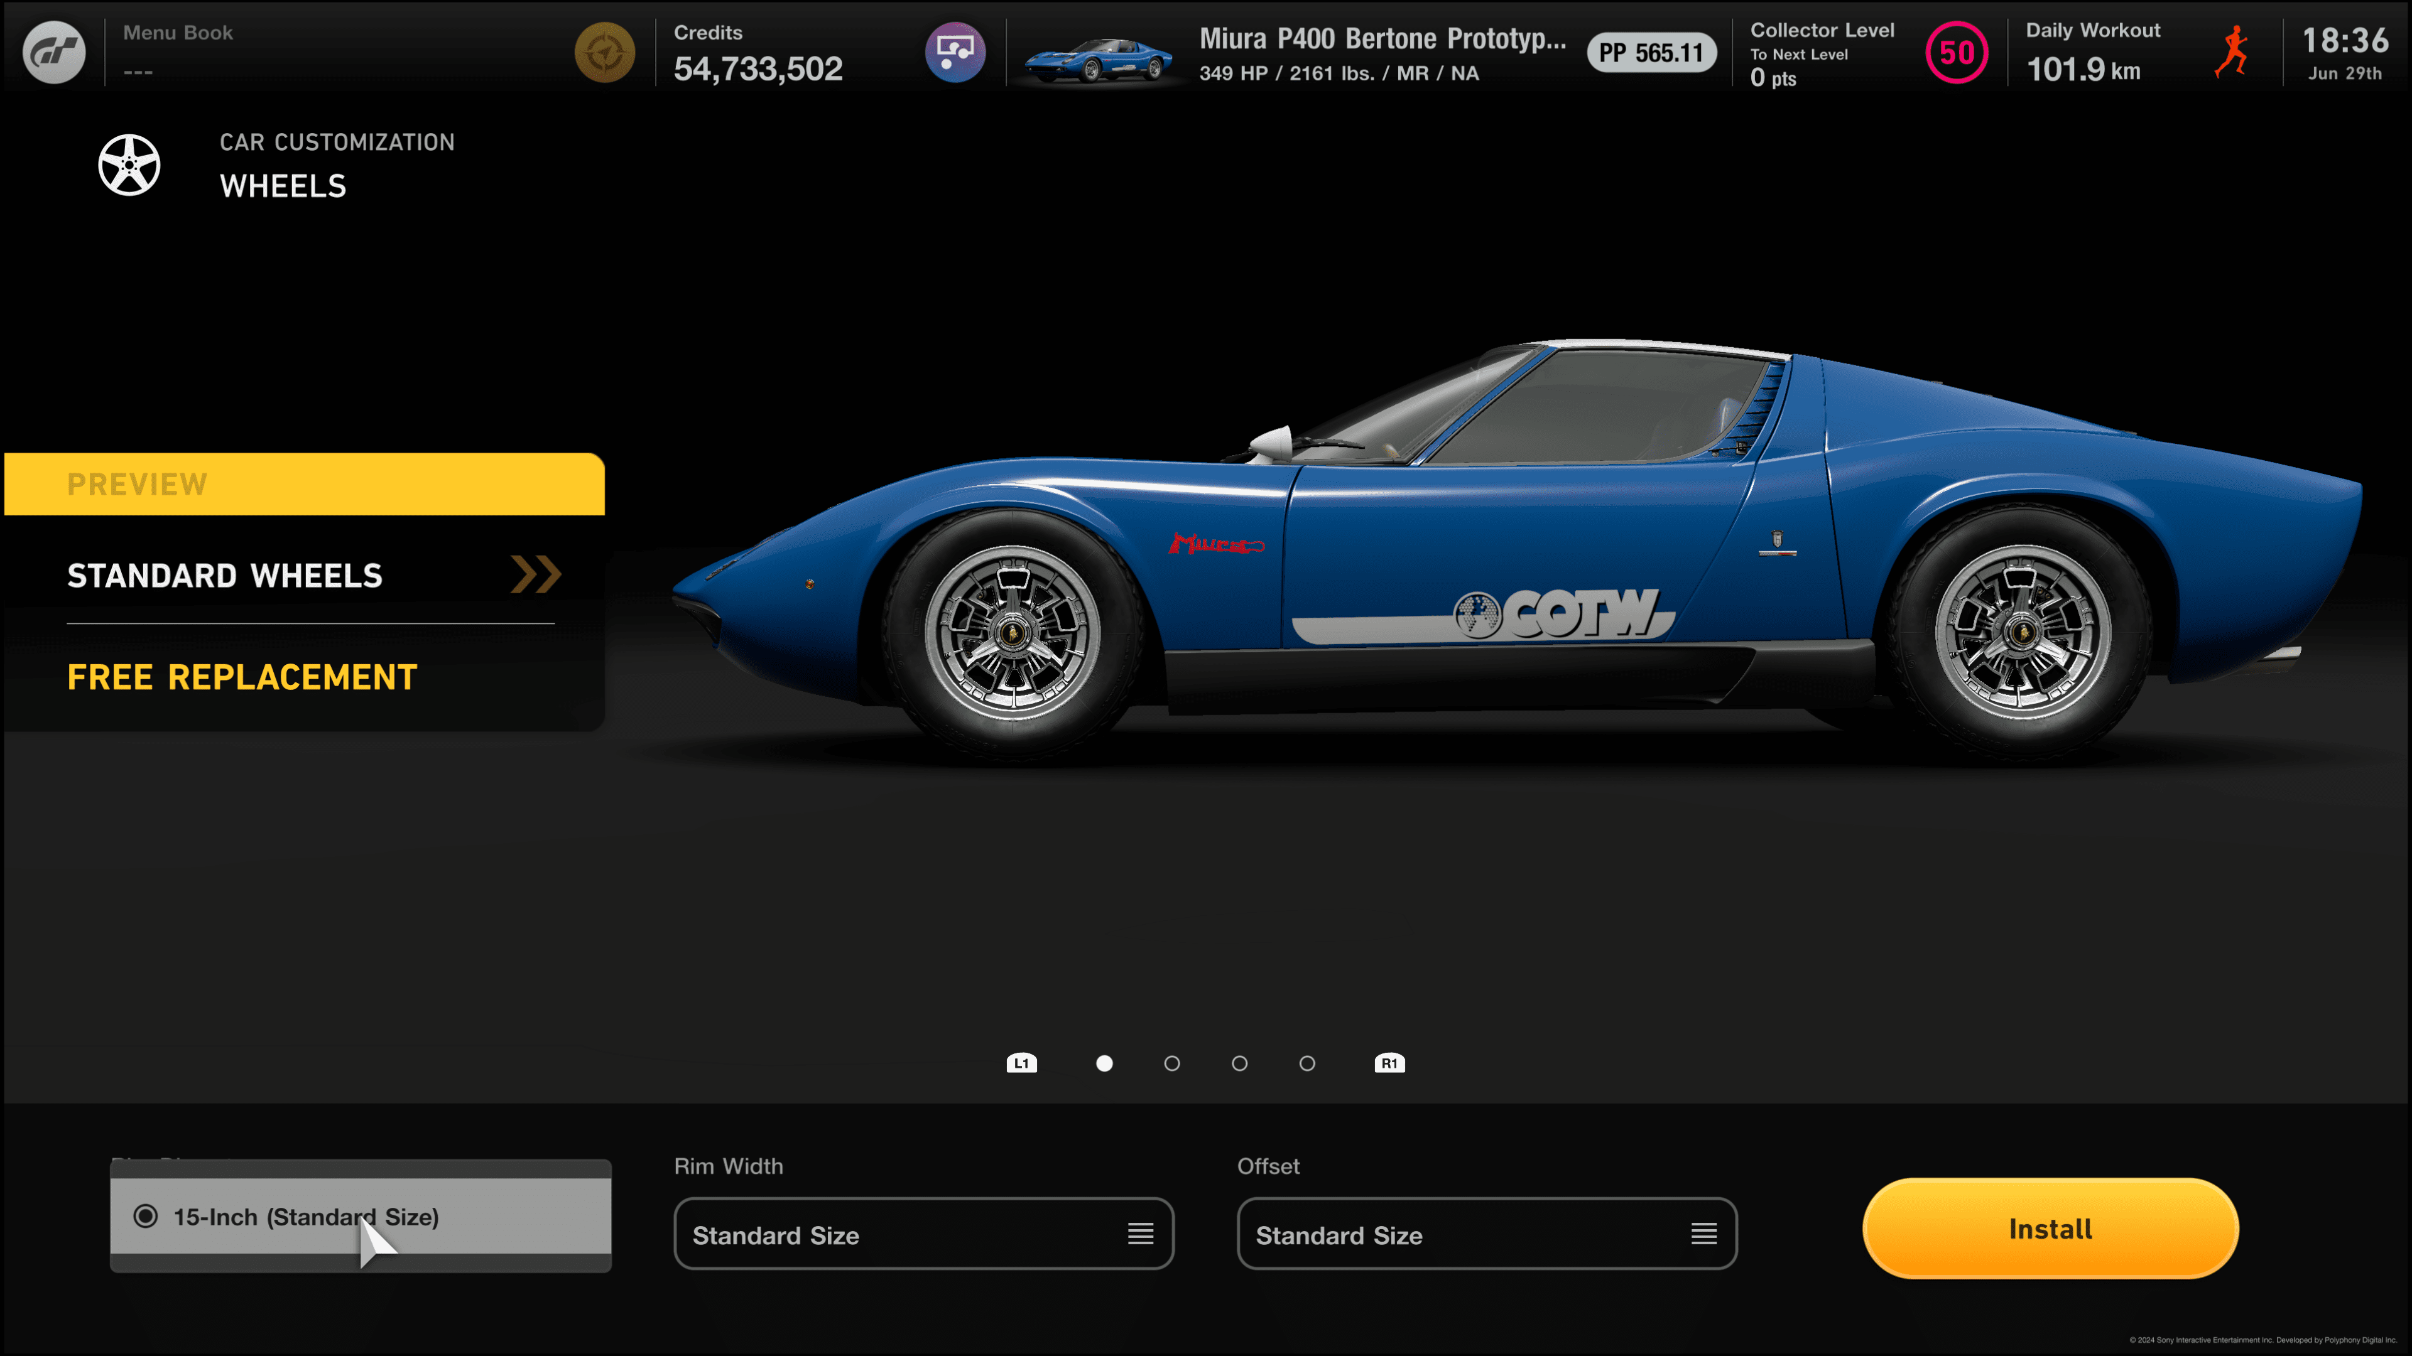This screenshot has height=1356, width=2412.
Task: Click the L1 previous view button
Action: (x=1021, y=1063)
